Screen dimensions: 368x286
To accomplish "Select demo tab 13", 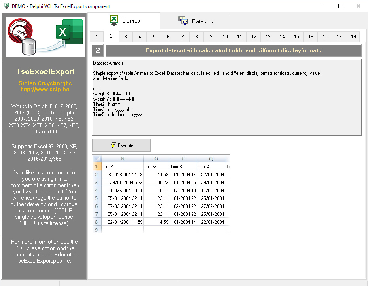I will (x=268, y=37).
